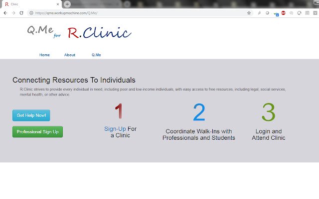This screenshot has height=199, width=319.
Task: Open the gray V extension icon
Action: point(315,13)
